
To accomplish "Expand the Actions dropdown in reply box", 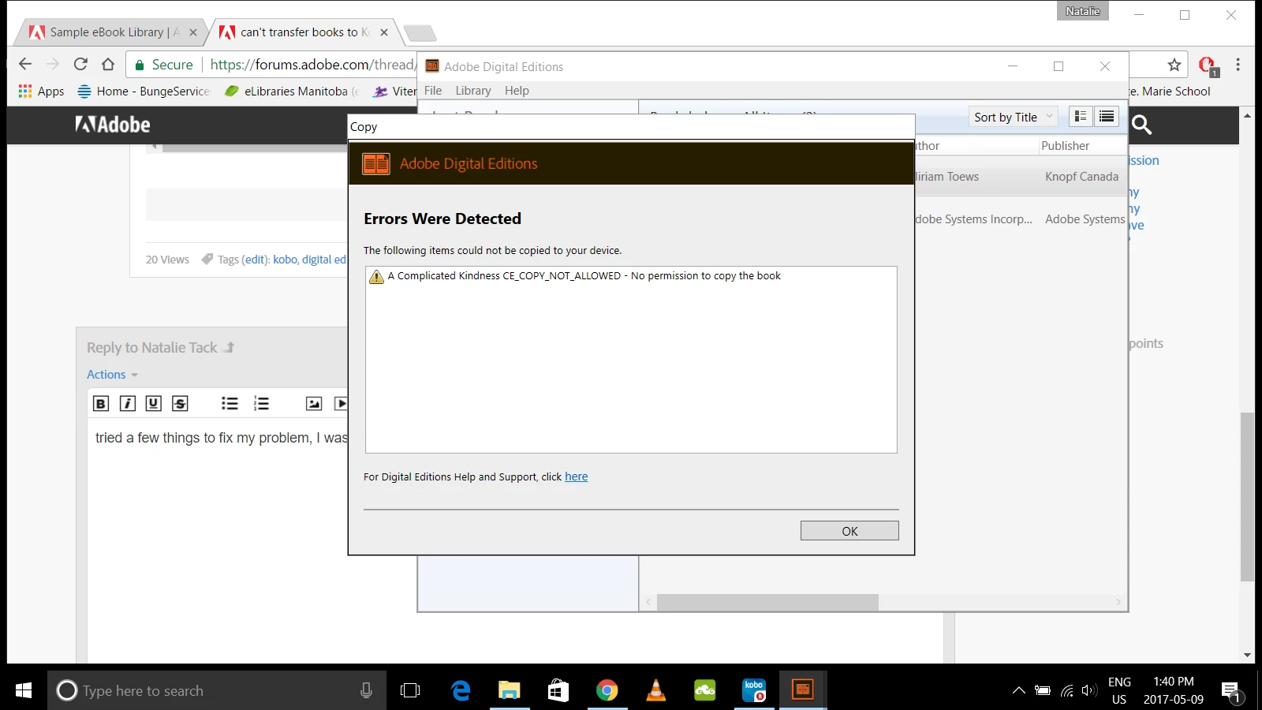I will (x=112, y=375).
